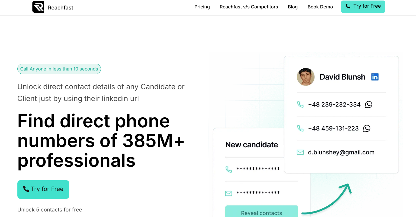The height and width of the screenshot is (217, 416).
Task: Click phone icon beside +48 239-232-334
Action: (300, 104)
